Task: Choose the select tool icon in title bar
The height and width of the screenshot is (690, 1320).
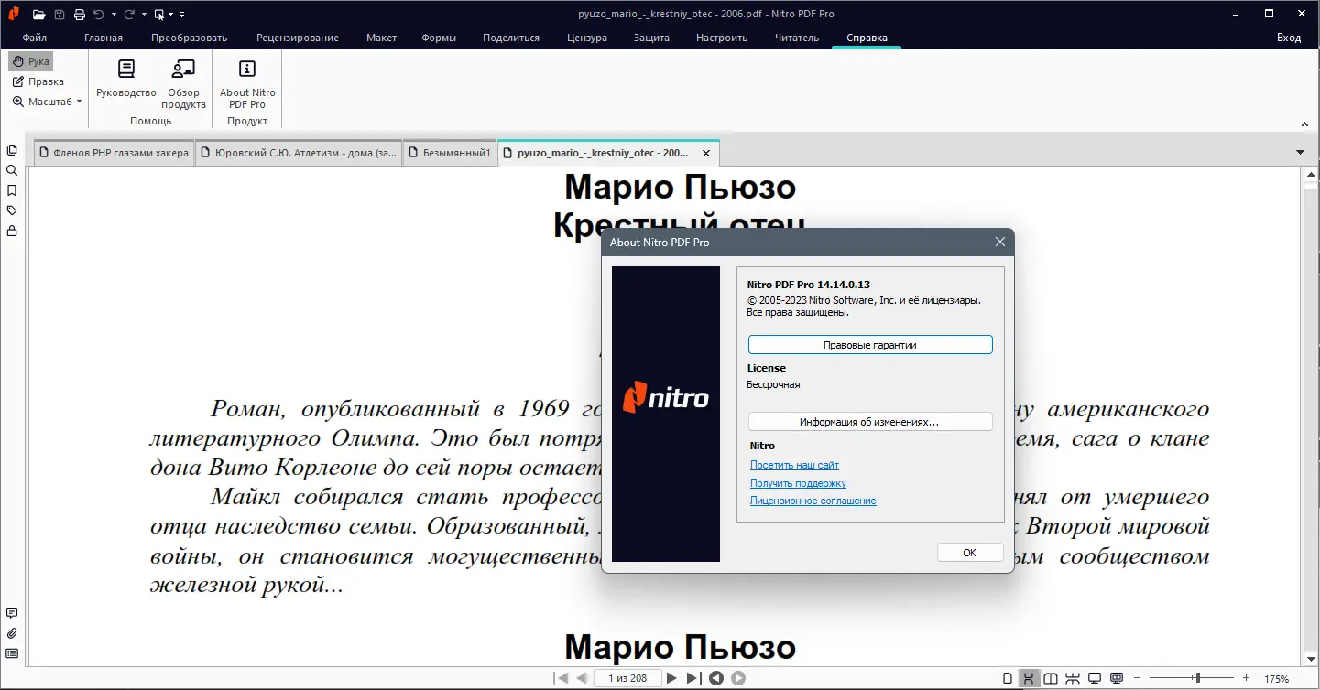Action: tap(159, 14)
